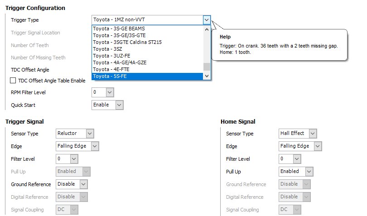Image resolution: width=367 pixels, height=216 pixels.
Task: Enable TDC Offset Angle Table checkbox
Action: (x=13, y=81)
